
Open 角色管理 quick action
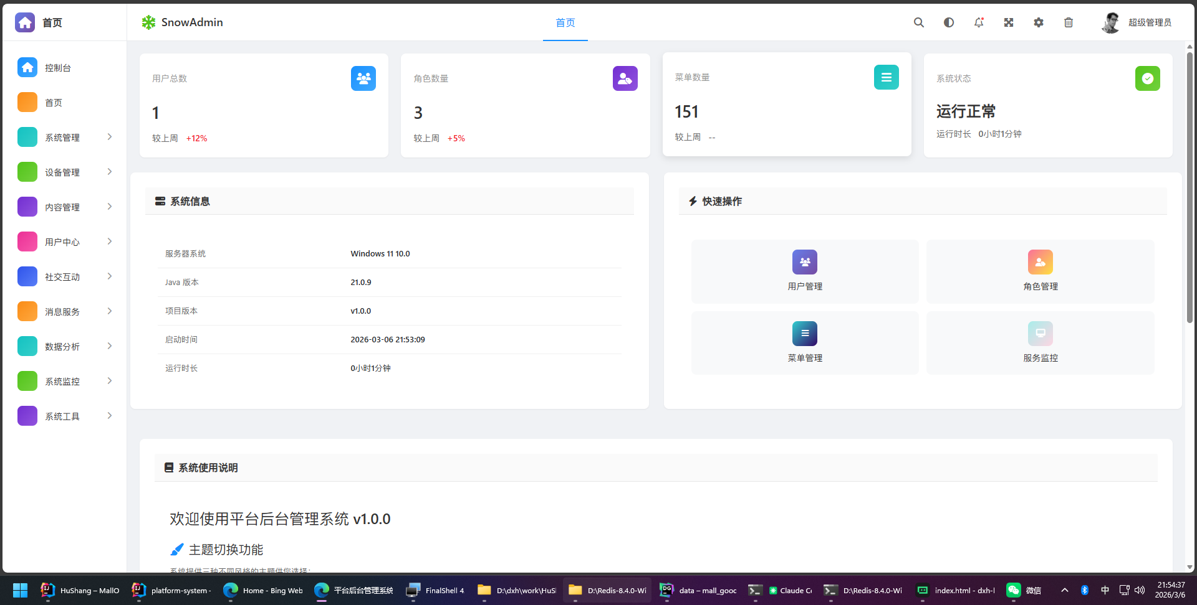click(x=1040, y=271)
